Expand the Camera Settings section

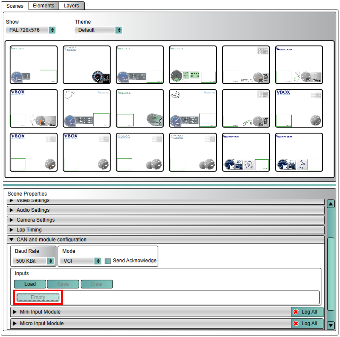pos(166,220)
